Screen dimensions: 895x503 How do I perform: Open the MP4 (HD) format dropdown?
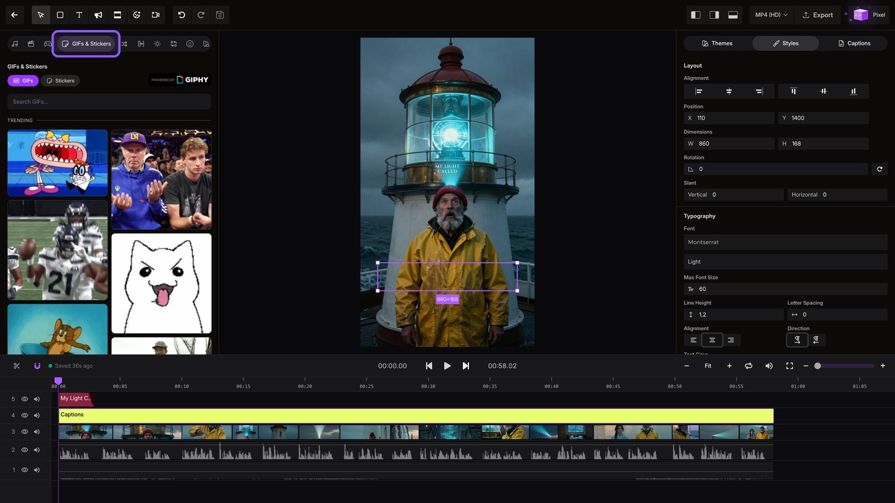pyautogui.click(x=771, y=15)
